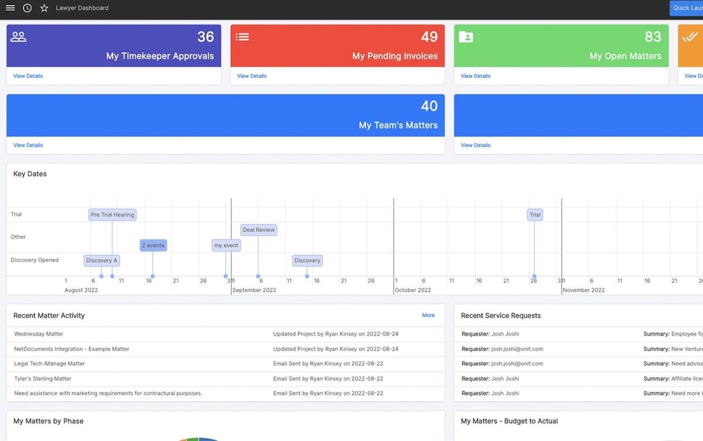Expand the 2 events timeline cluster
The height and width of the screenshot is (441, 703).
[153, 245]
